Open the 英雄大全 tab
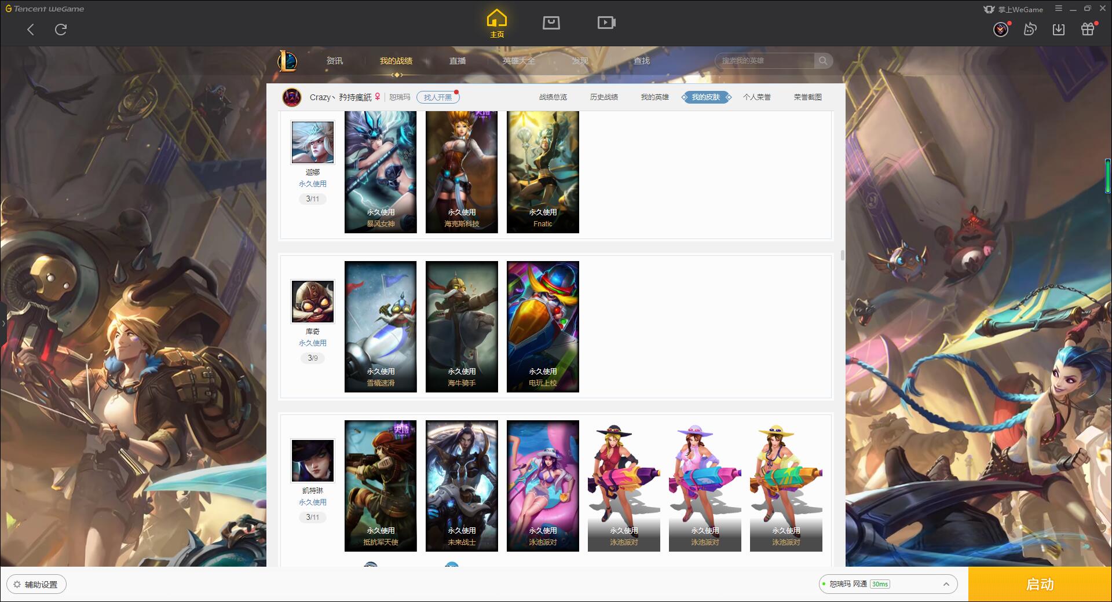Screen dimensions: 1112x602 [x=519, y=61]
